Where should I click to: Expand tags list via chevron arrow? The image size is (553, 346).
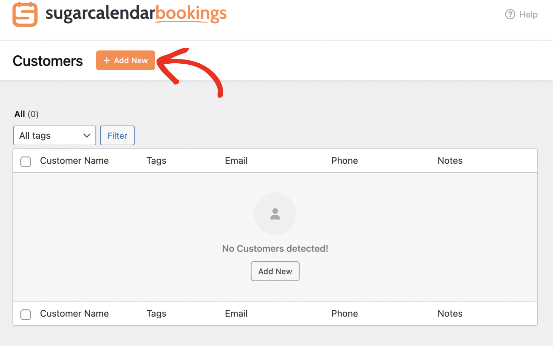coord(87,136)
